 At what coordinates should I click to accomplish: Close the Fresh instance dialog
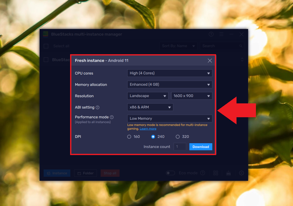point(210,61)
